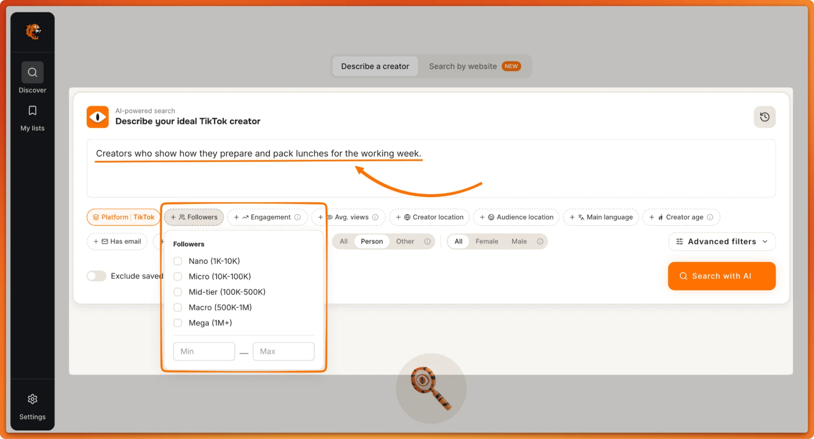
Task: Click the Avg. views info icon
Action: (x=375, y=217)
